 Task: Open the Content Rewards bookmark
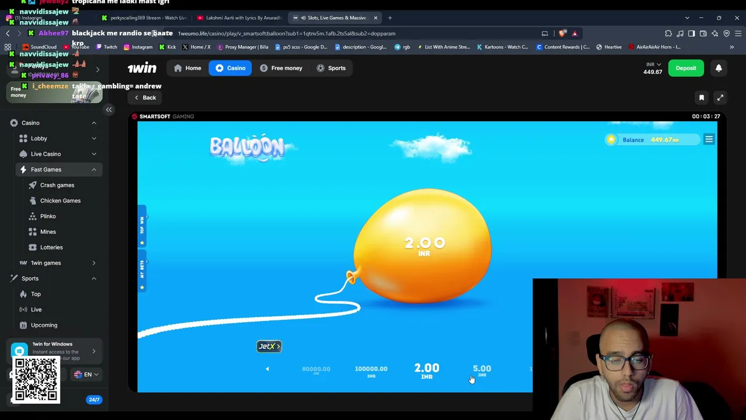(x=562, y=47)
